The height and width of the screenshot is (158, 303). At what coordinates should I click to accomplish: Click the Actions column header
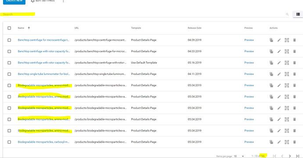(274, 28)
